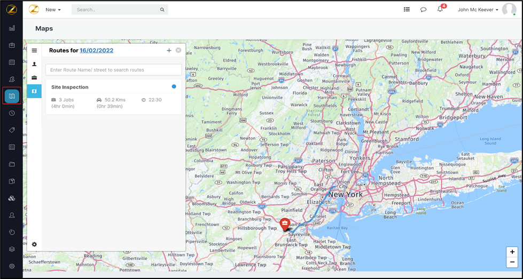
Task: Open the 16/02/2022 date picker
Action: point(96,50)
